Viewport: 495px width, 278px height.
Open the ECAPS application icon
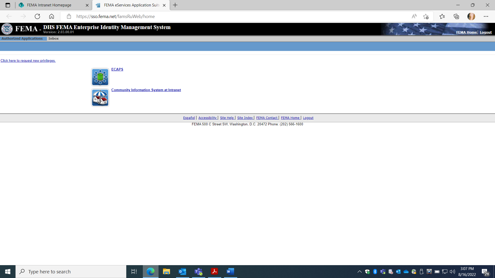click(100, 77)
